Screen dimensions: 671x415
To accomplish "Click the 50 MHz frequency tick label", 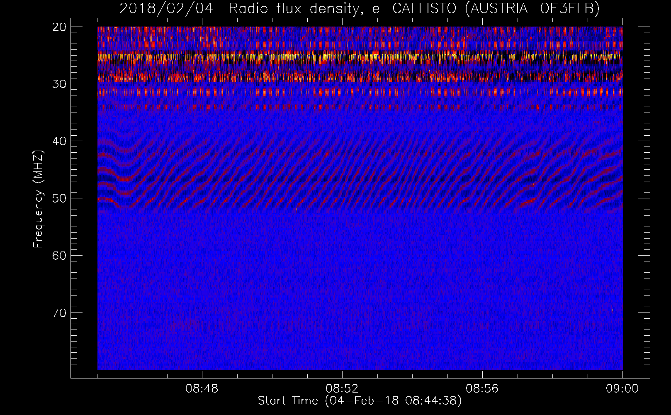I will coord(60,198).
